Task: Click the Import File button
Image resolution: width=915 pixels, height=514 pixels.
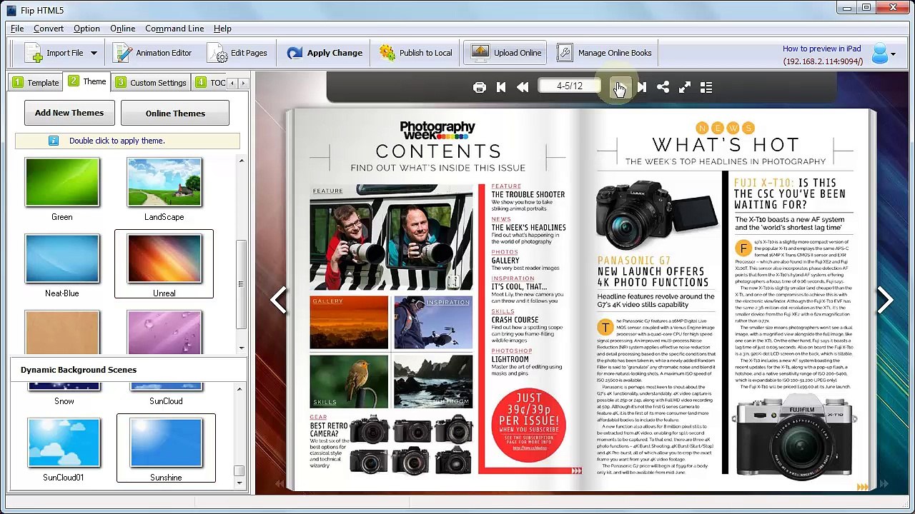Action: tap(54, 53)
